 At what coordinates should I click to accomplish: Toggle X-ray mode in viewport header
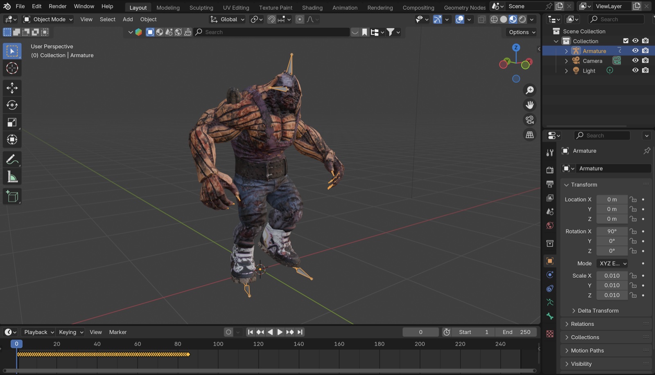482,19
